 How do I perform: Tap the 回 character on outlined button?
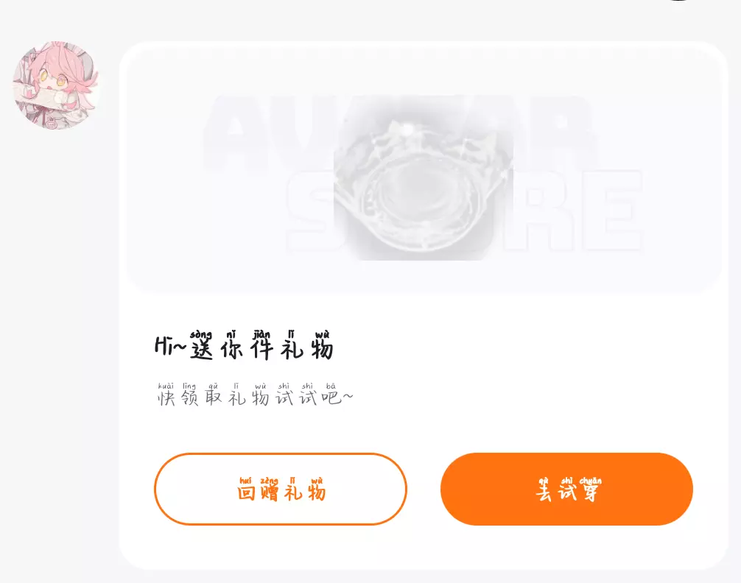tap(246, 492)
